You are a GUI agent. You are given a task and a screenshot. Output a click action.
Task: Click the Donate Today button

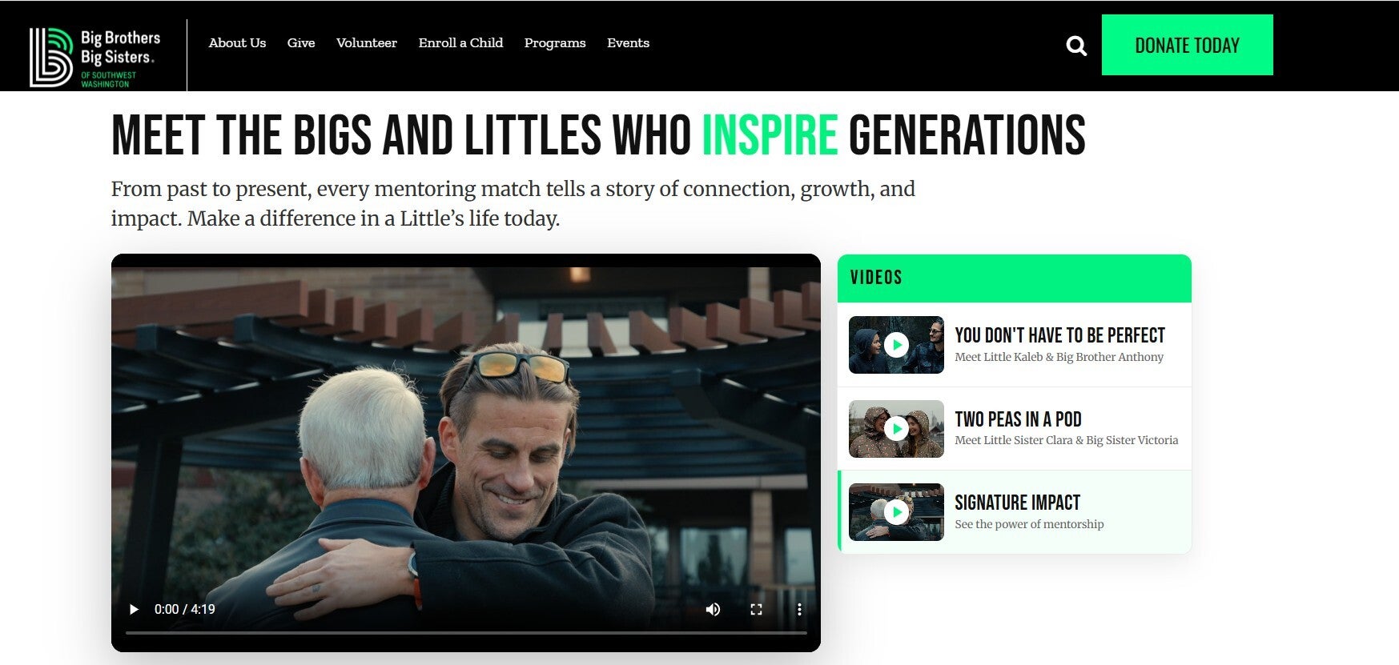(x=1187, y=45)
